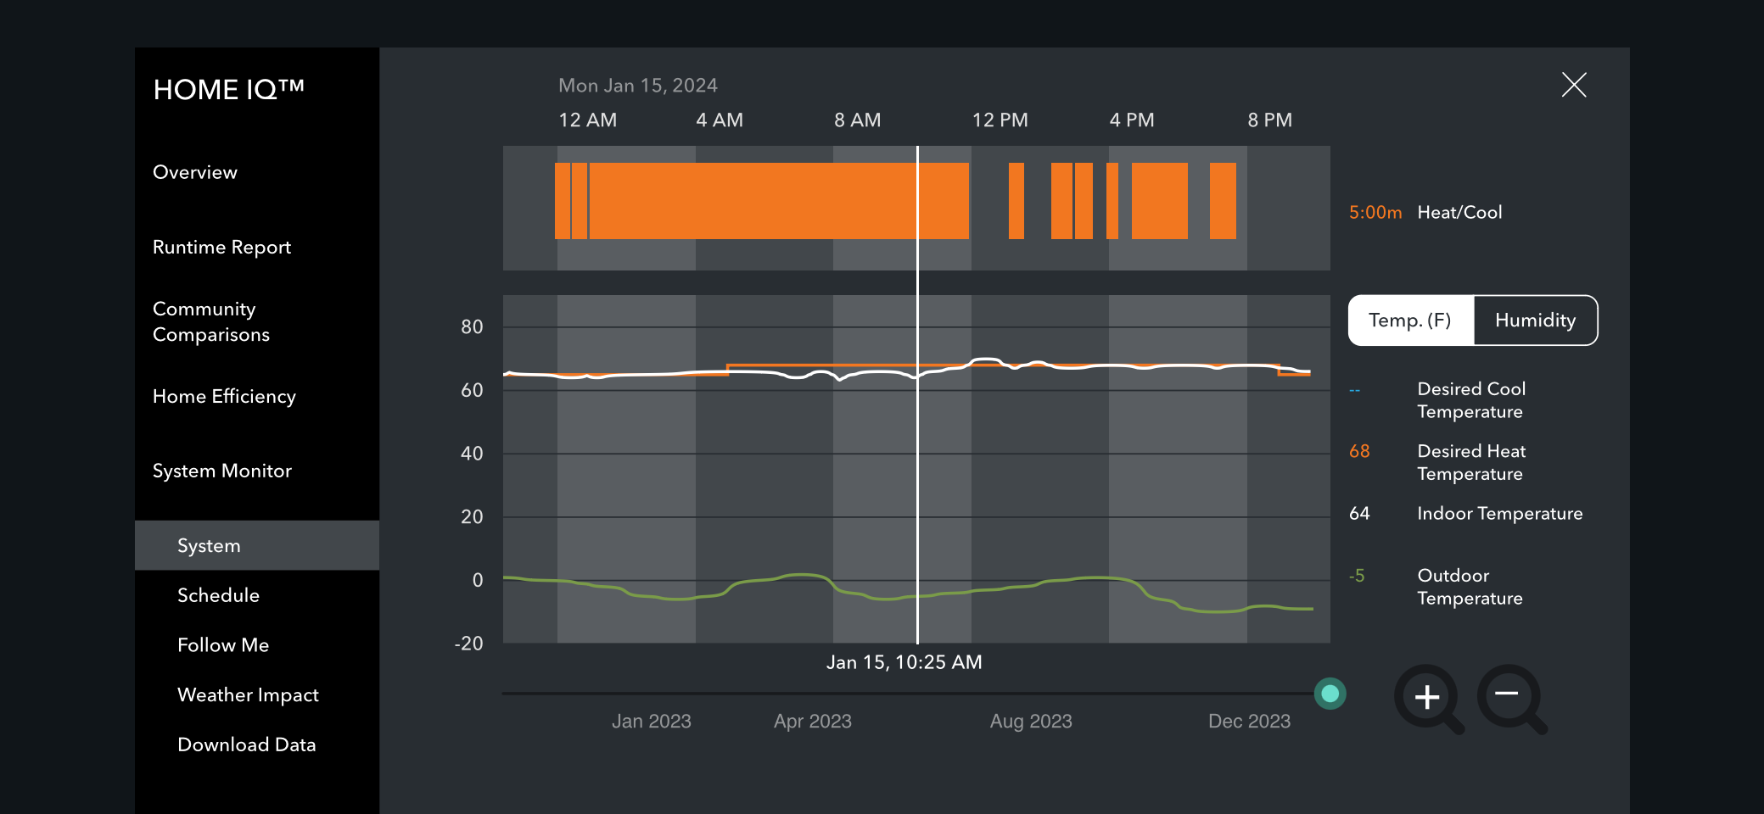This screenshot has height=814, width=1764.
Task: Click the teal timeline slider handle
Action: point(1330,694)
